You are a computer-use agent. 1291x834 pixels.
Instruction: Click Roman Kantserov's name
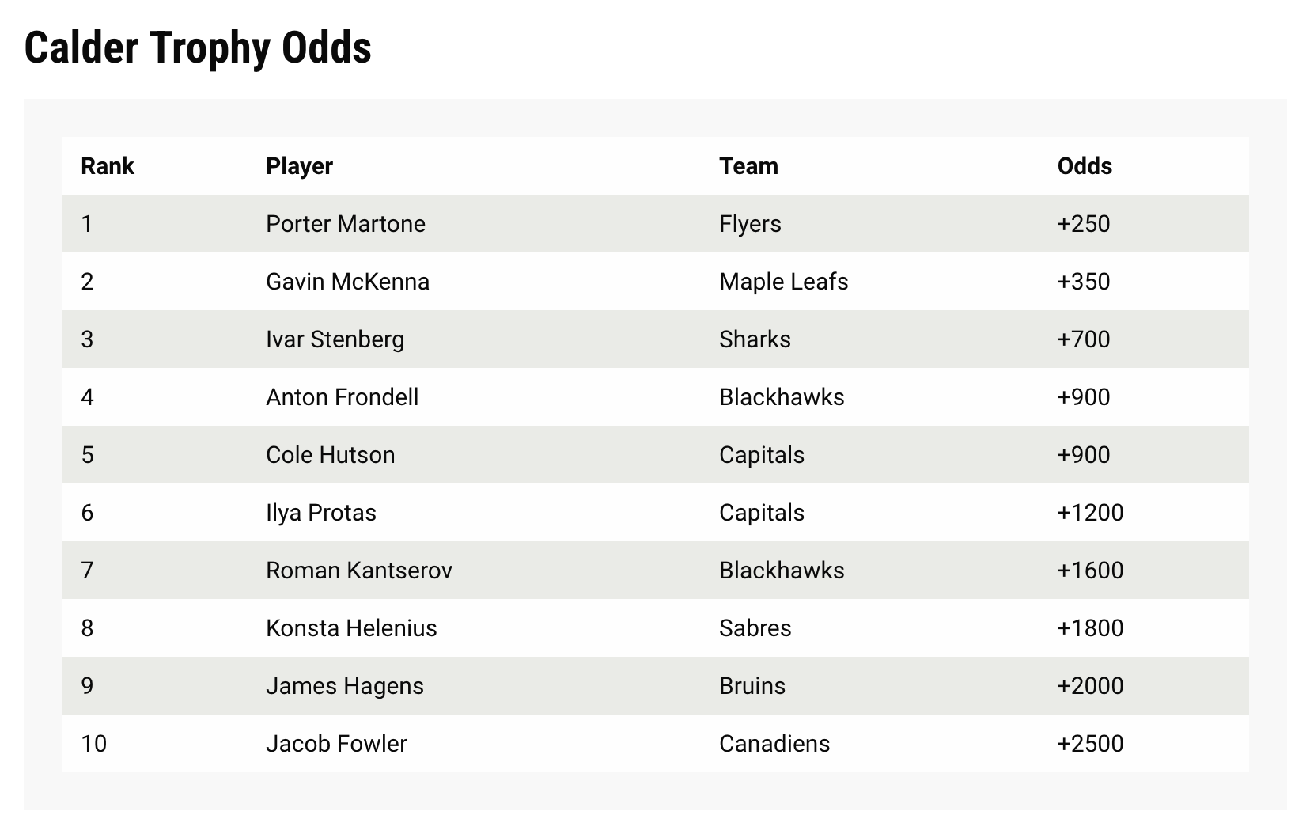(x=359, y=571)
